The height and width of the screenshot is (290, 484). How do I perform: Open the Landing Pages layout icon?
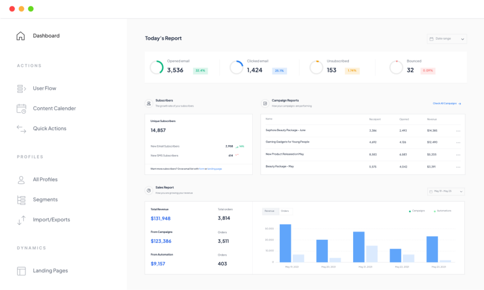(x=21, y=271)
